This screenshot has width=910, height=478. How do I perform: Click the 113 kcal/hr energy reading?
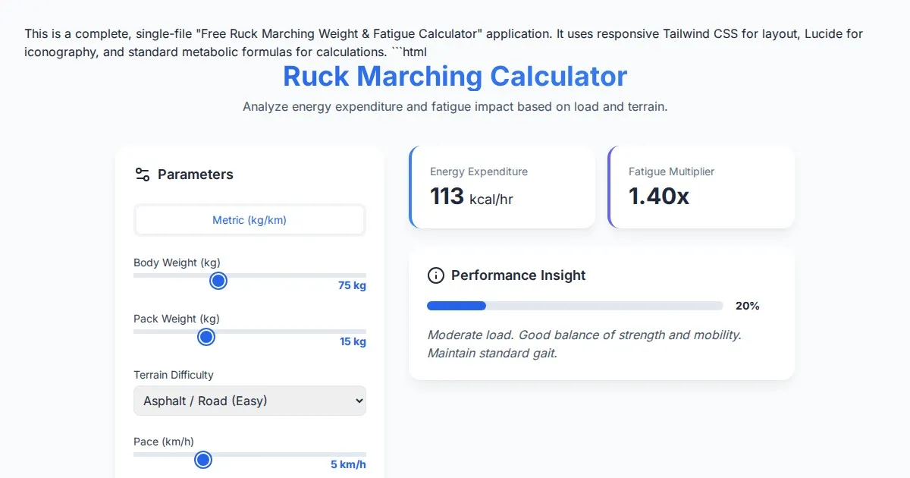(x=471, y=197)
